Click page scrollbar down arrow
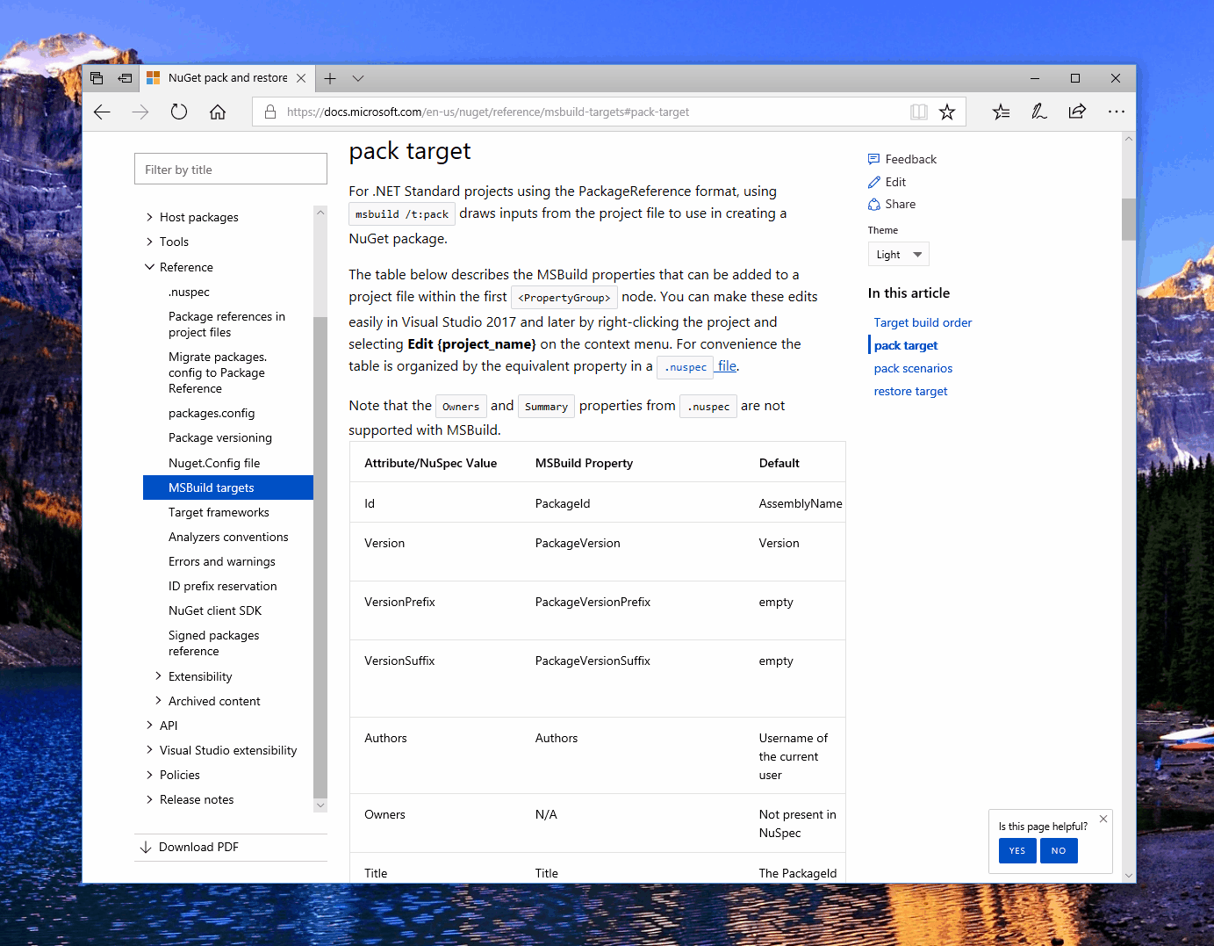Screen dimensions: 1214x946 pos(1129,876)
